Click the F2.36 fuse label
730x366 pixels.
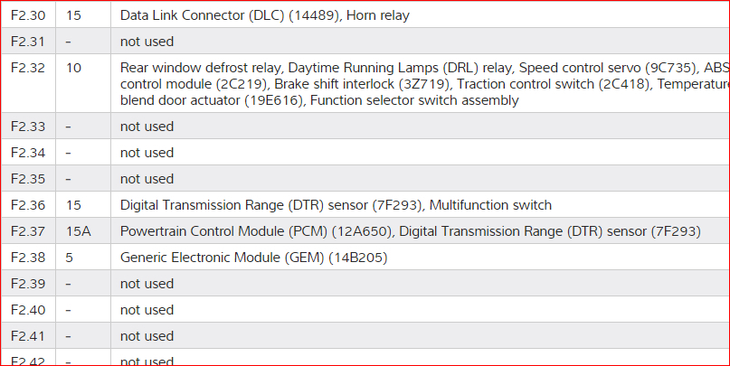click(x=27, y=205)
